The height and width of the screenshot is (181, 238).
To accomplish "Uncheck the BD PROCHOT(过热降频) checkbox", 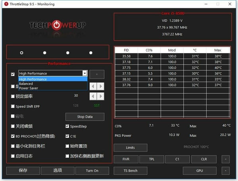I will [13, 136].
